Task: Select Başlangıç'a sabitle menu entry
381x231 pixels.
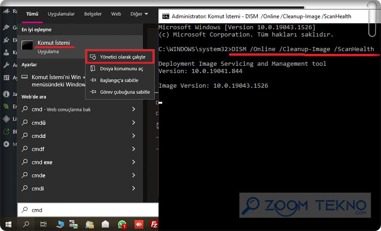Action: tap(120, 80)
